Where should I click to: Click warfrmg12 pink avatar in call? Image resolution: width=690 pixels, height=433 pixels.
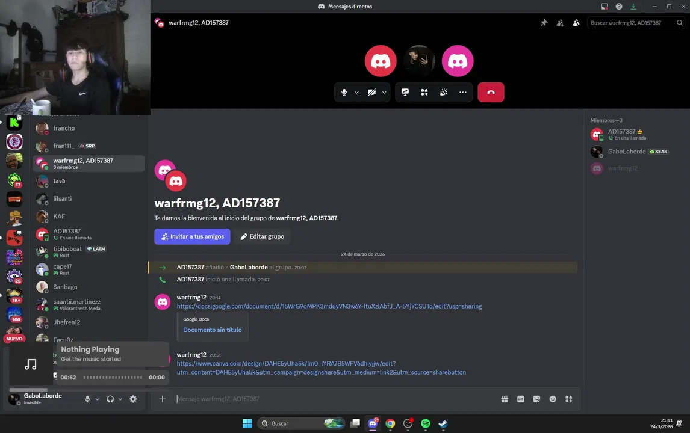458,61
